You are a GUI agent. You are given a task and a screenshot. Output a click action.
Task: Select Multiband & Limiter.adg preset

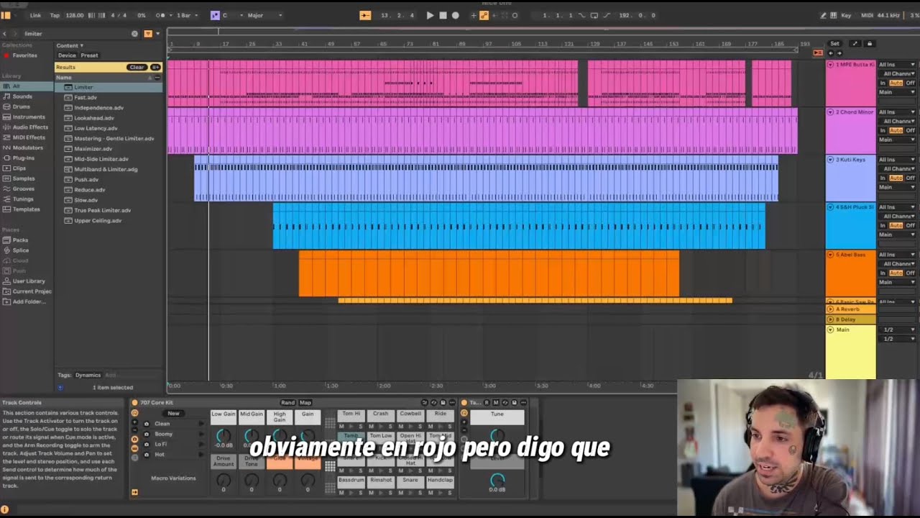[106, 169]
